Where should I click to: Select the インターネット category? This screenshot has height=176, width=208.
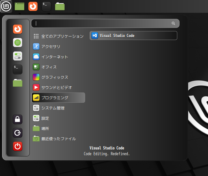click(58, 57)
